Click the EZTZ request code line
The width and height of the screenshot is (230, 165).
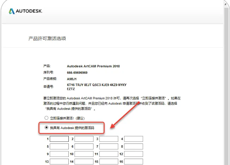71,89
